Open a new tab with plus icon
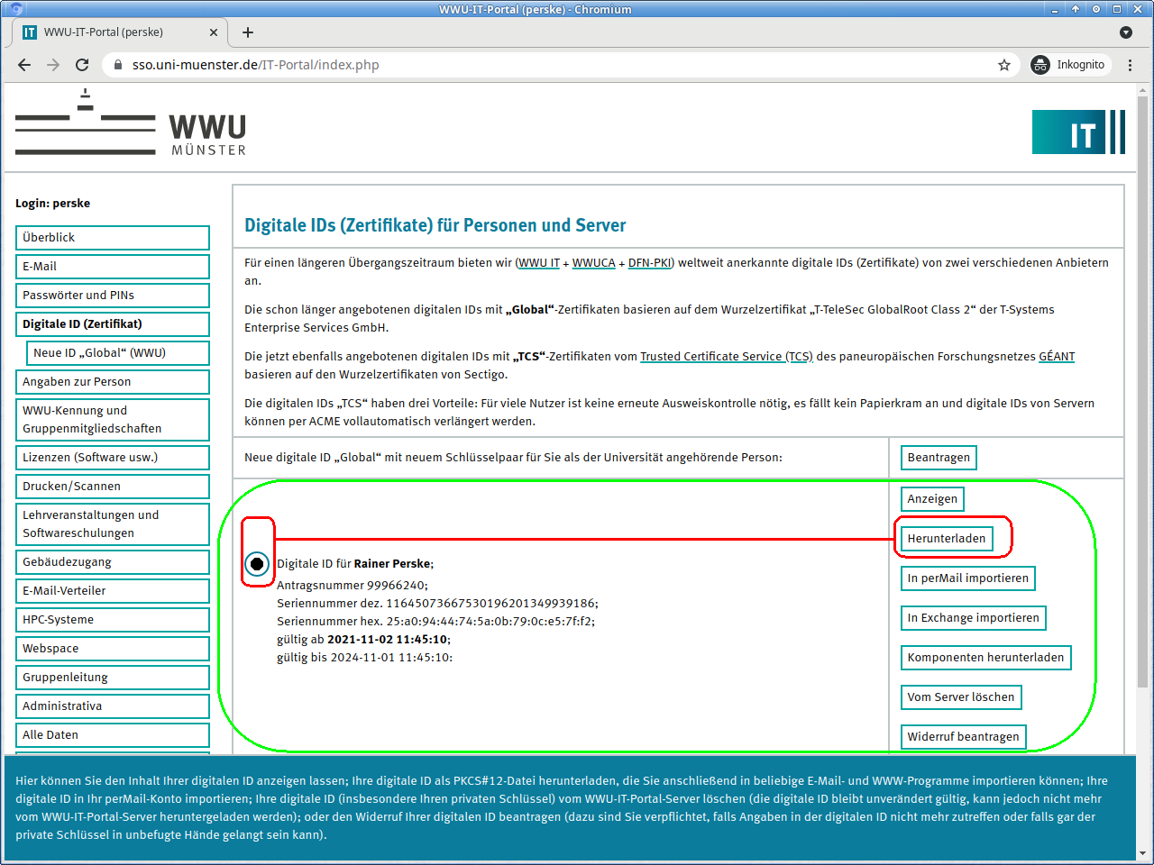The height and width of the screenshot is (865, 1154). tap(248, 32)
